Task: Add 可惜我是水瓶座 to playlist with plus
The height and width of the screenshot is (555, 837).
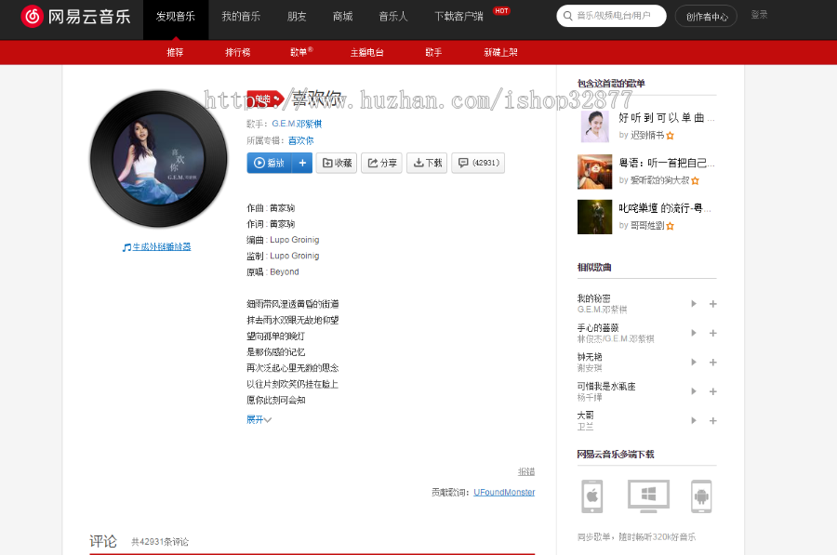Action: coord(712,391)
